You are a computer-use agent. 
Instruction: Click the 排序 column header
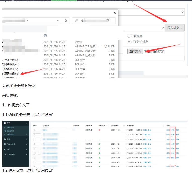tap(35, 125)
